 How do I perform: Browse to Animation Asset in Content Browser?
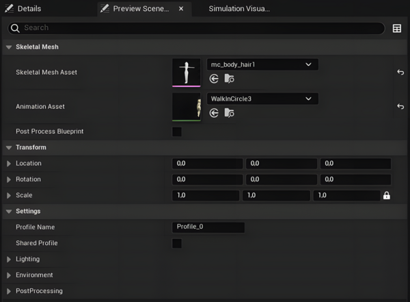point(229,113)
